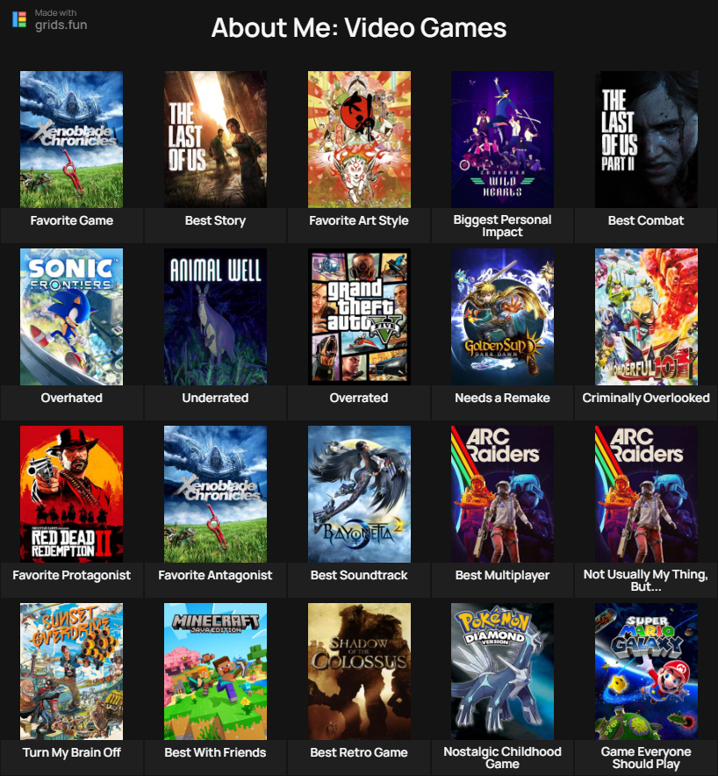The image size is (718, 776).
Task: Click the 'About Me: Video Games' title
Action: point(359,28)
